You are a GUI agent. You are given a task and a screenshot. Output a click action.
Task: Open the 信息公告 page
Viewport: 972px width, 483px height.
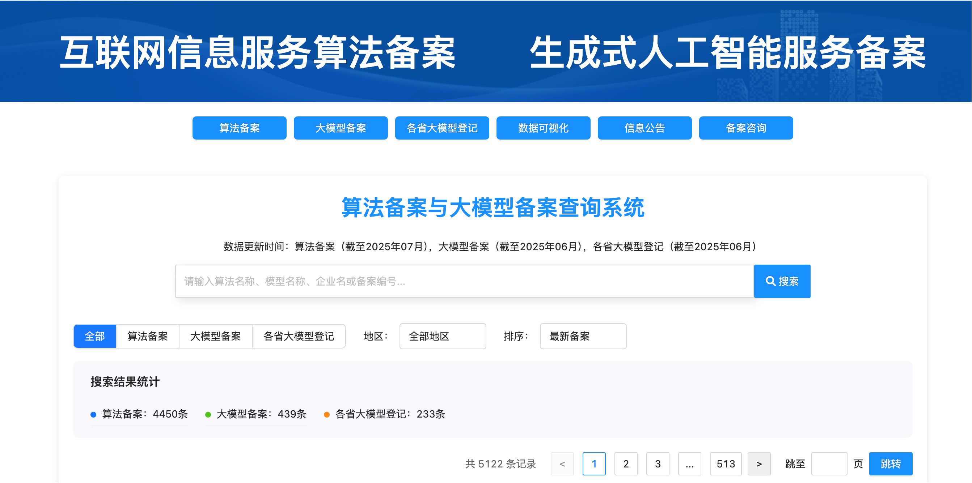645,128
